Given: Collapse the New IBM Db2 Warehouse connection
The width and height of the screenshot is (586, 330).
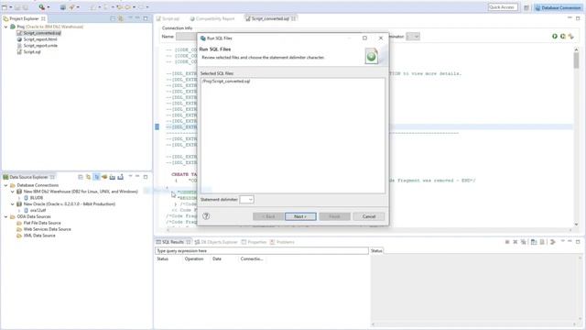Looking at the screenshot, I should 13,192.
